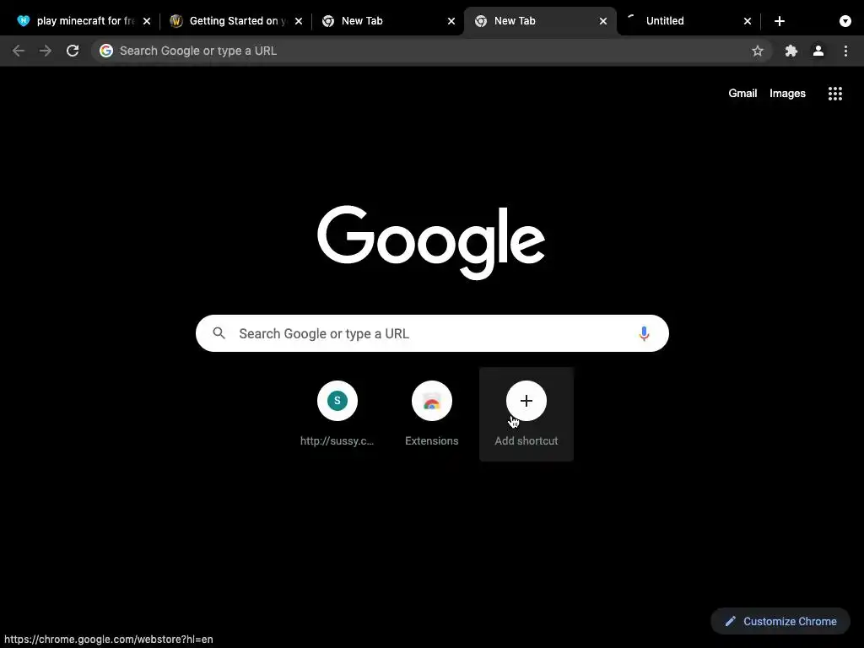Switch to the 'Untitled' tab
The image size is (864, 648).
tap(688, 21)
